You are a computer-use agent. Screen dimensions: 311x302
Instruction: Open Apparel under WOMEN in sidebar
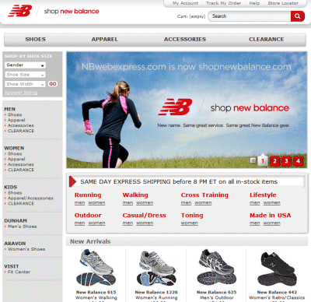(x=16, y=159)
